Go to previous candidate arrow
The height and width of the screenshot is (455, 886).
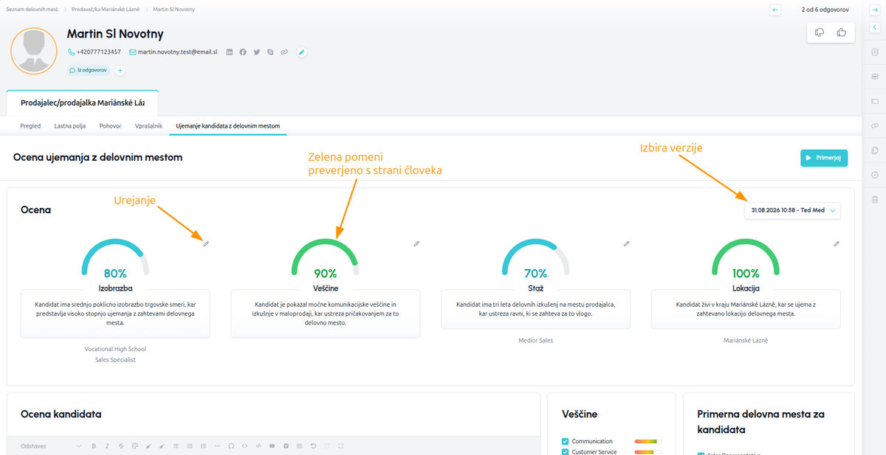pos(775,10)
